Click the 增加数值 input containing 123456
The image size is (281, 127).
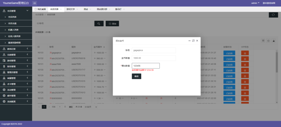tap(146, 66)
